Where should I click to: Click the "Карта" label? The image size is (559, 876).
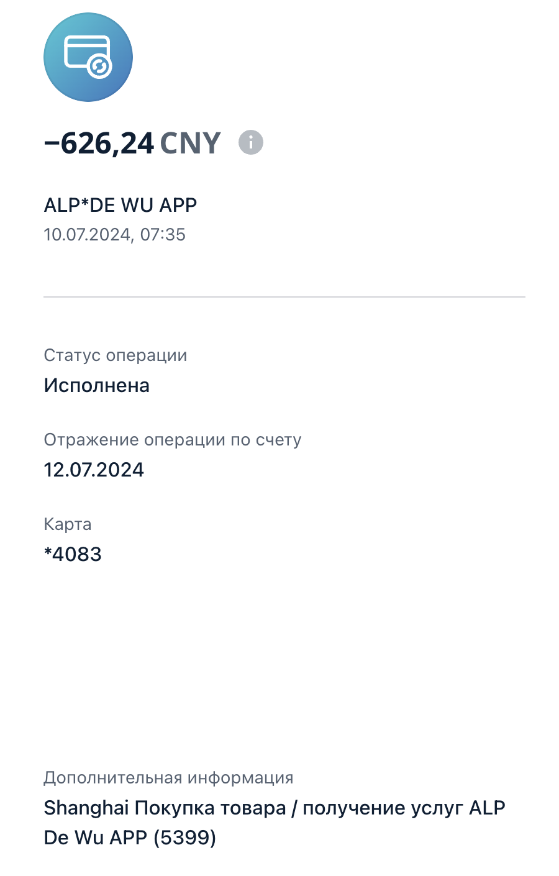68,524
